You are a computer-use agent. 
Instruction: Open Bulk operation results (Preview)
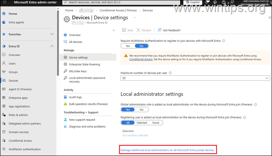point(88,104)
